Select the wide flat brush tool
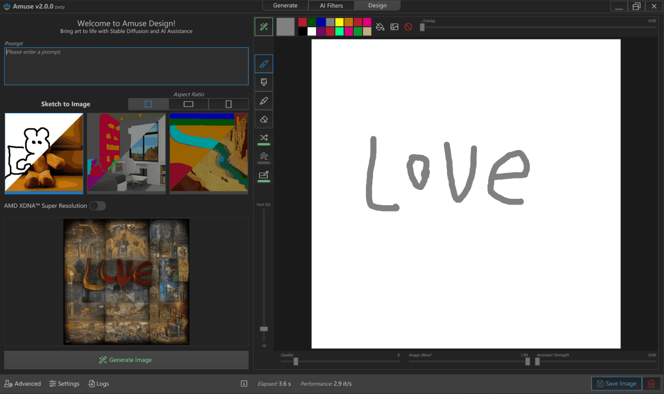Image resolution: width=664 pixels, height=394 pixels. pyautogui.click(x=264, y=82)
